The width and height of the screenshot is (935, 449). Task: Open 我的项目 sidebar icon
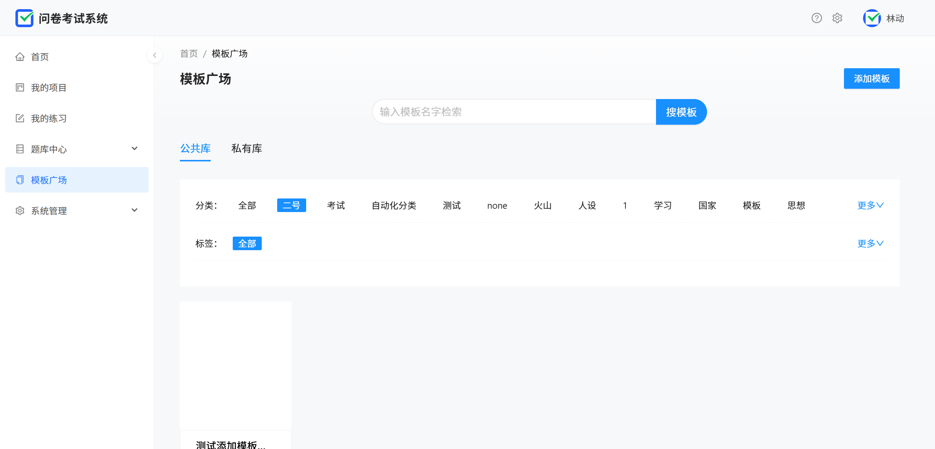point(20,88)
